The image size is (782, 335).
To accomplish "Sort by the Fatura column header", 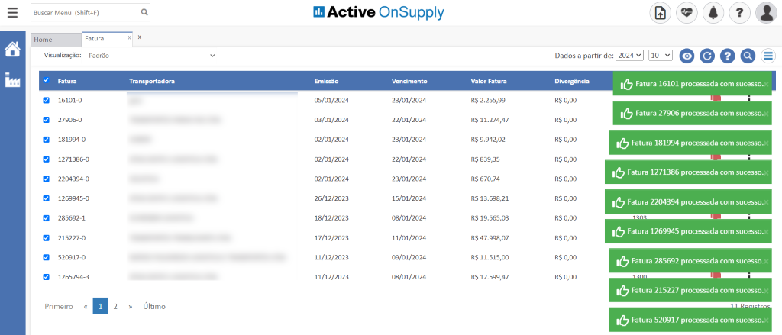I will 67,81.
